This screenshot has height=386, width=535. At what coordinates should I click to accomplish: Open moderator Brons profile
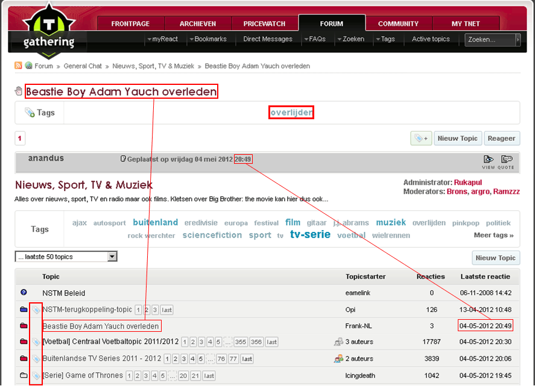(457, 191)
